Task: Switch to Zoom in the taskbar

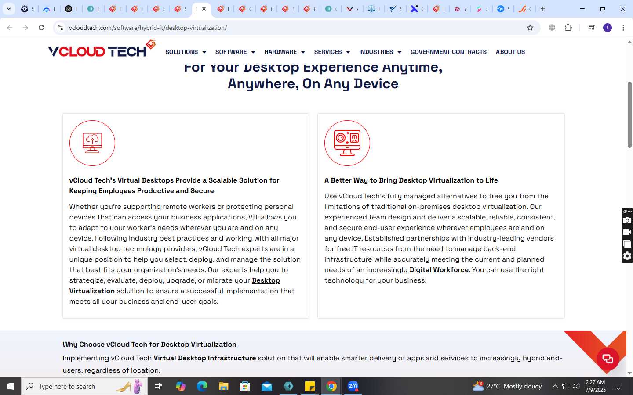Action: 353,386
